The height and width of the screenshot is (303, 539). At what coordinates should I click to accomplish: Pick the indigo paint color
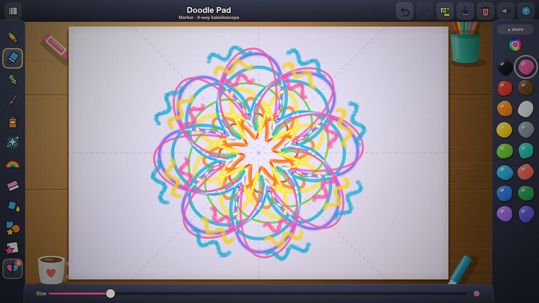point(526,214)
